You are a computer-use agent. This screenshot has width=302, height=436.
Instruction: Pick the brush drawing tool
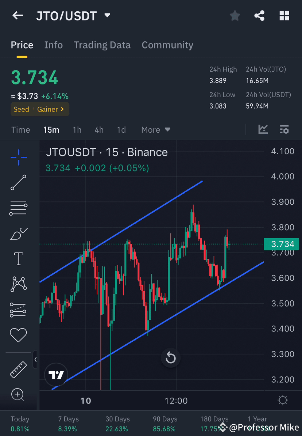18,234
